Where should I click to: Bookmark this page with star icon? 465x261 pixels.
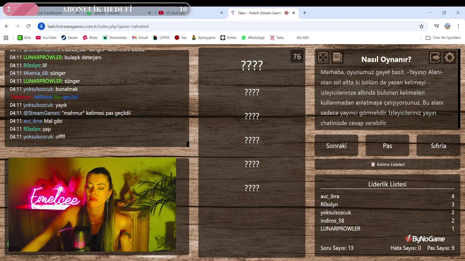(421, 26)
